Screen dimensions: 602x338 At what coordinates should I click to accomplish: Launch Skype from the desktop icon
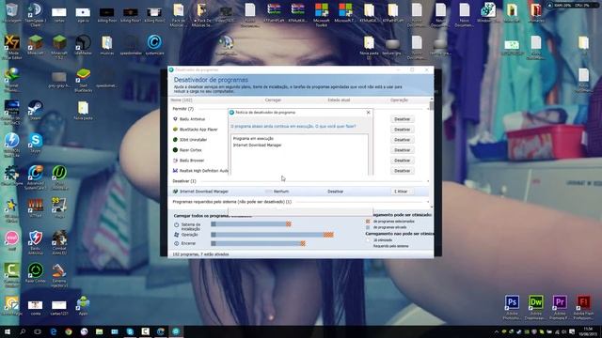36,143
